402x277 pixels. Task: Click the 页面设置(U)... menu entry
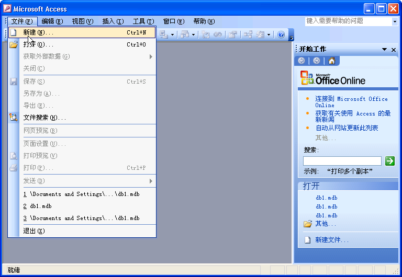click(x=82, y=144)
